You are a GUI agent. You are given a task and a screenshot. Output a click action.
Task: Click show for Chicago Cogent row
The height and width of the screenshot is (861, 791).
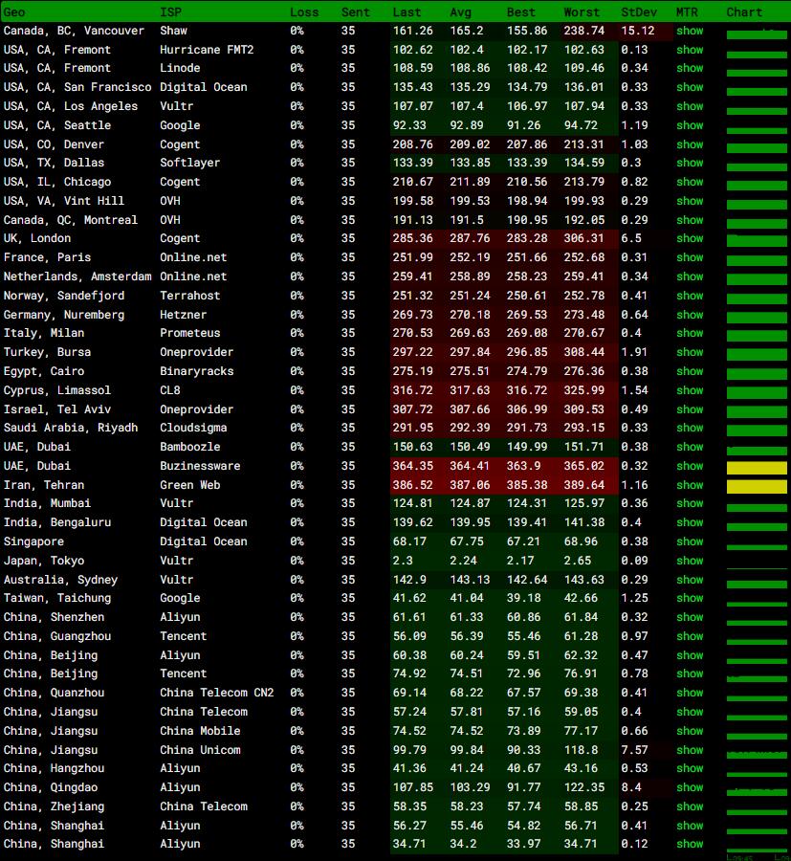[x=690, y=182]
